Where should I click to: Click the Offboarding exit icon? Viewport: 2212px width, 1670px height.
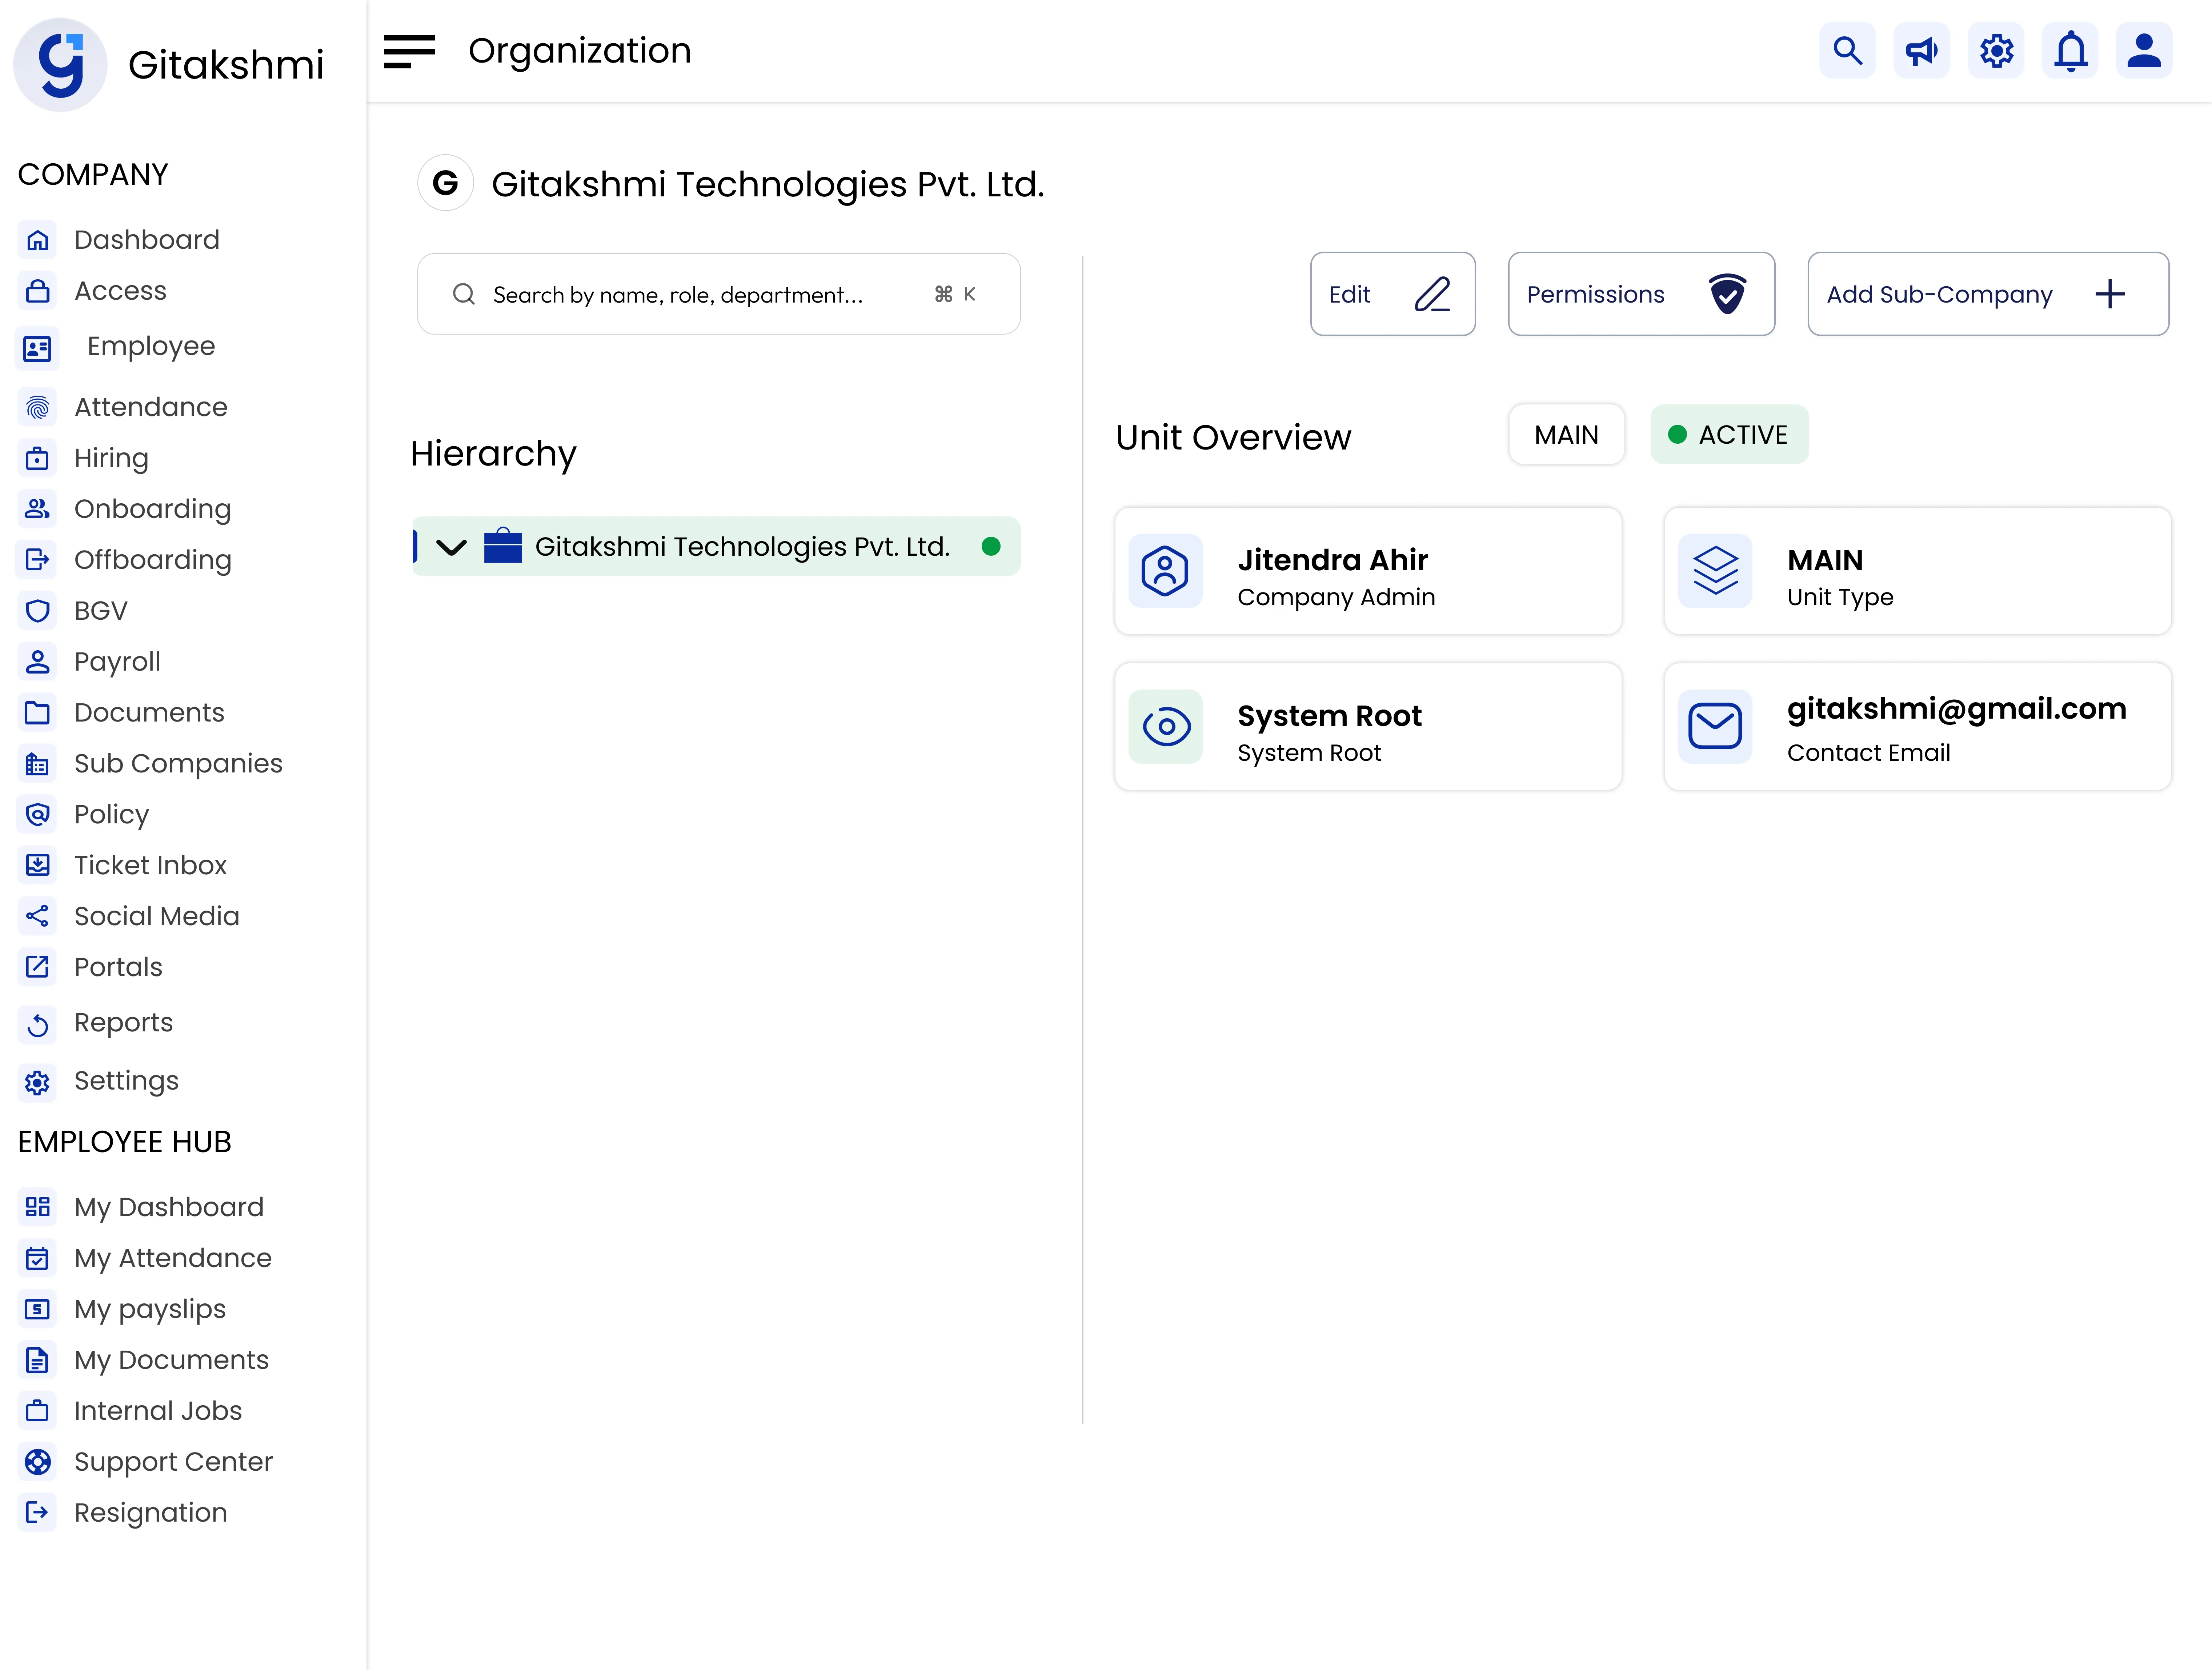(x=37, y=560)
